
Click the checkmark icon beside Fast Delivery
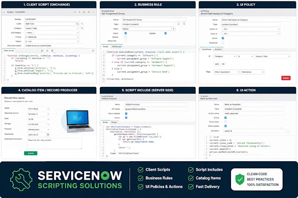coord(191,187)
